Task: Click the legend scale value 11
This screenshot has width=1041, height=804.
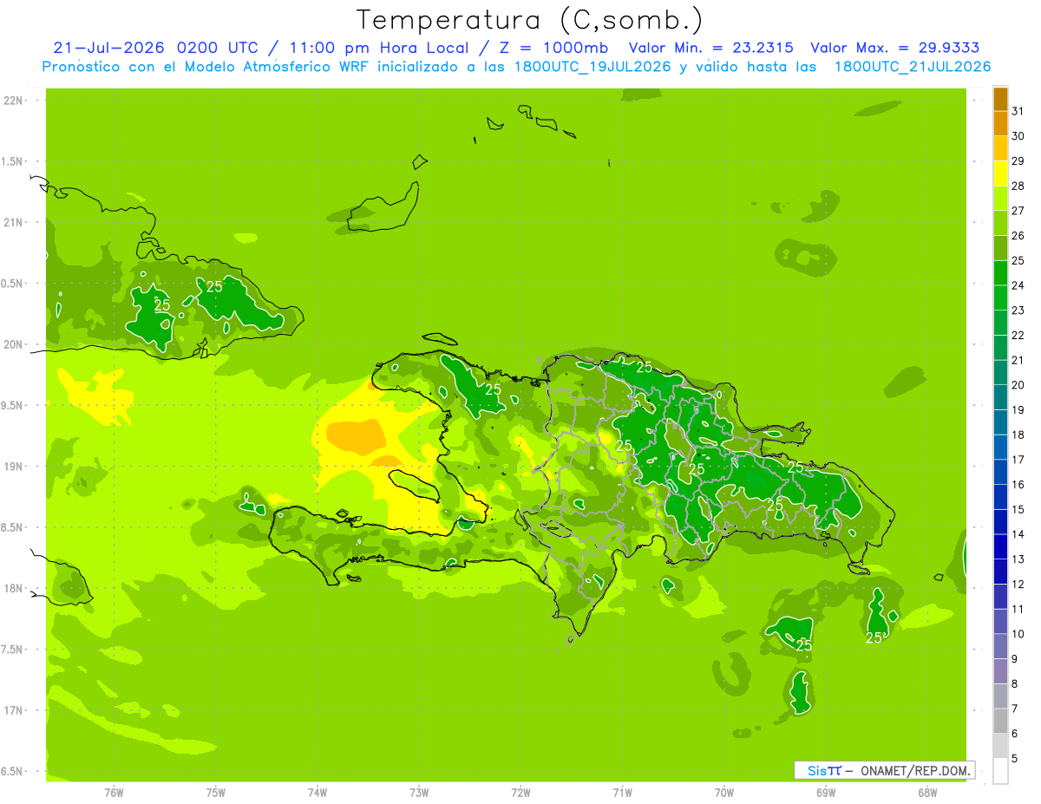Action: click(x=1018, y=608)
